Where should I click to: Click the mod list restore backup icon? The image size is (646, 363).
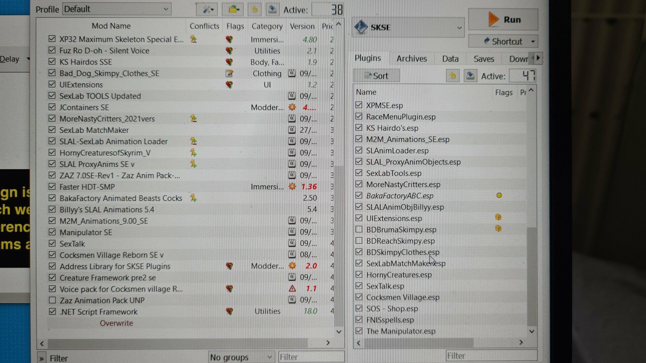click(x=254, y=9)
